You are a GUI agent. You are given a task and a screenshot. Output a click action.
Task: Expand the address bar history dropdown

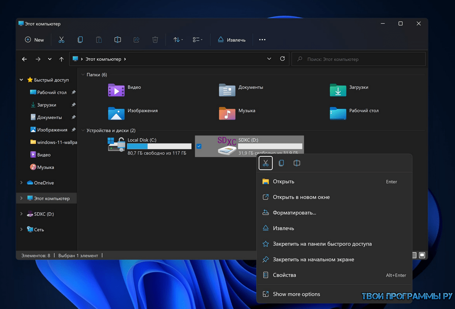pos(269,59)
